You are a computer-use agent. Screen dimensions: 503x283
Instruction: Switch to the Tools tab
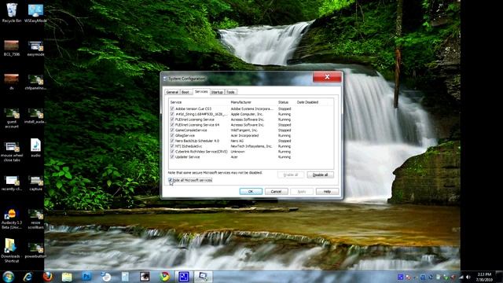[x=230, y=92]
